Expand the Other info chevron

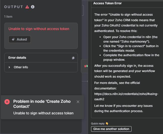[x=9, y=67]
